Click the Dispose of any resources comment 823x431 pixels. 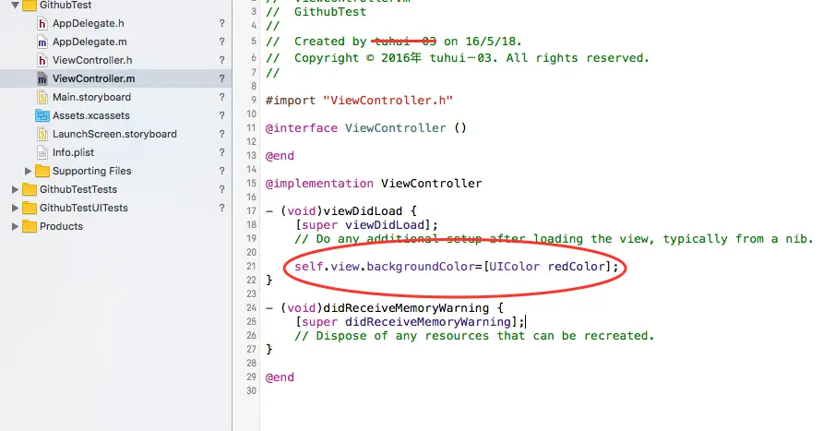pos(474,336)
